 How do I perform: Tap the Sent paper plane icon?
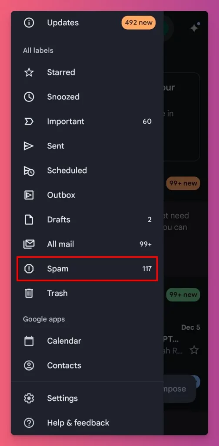(x=29, y=146)
